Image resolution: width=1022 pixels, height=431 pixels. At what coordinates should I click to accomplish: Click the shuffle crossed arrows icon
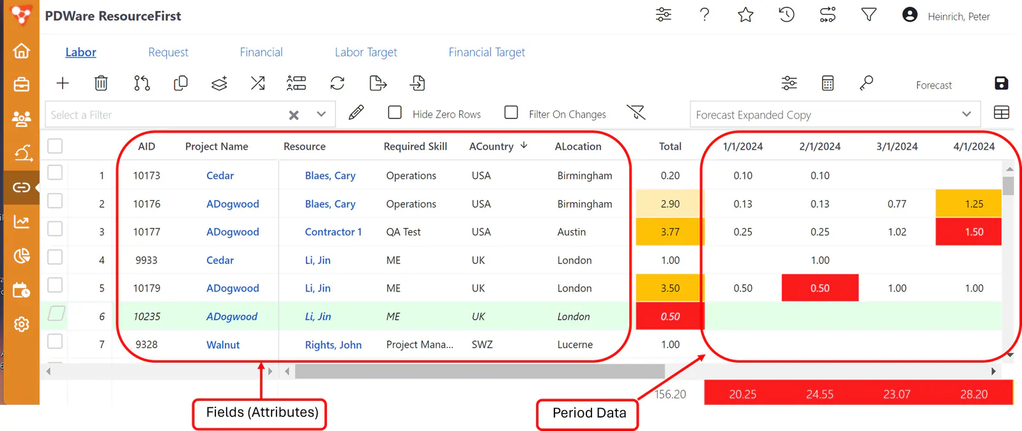257,83
